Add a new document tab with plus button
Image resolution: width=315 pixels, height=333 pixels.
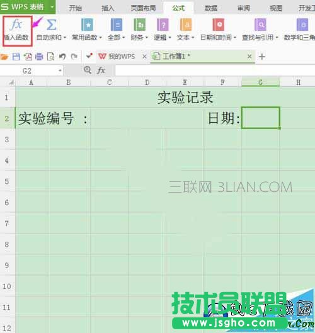coord(262,57)
